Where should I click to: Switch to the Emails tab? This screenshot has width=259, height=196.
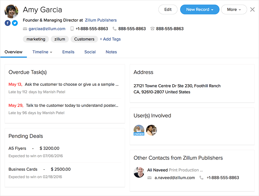68,52
